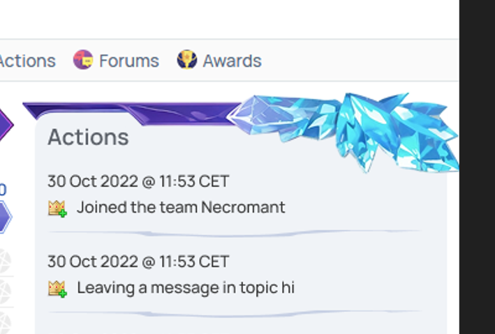Click the second 30 Oct 2022 timestamp

tap(138, 261)
